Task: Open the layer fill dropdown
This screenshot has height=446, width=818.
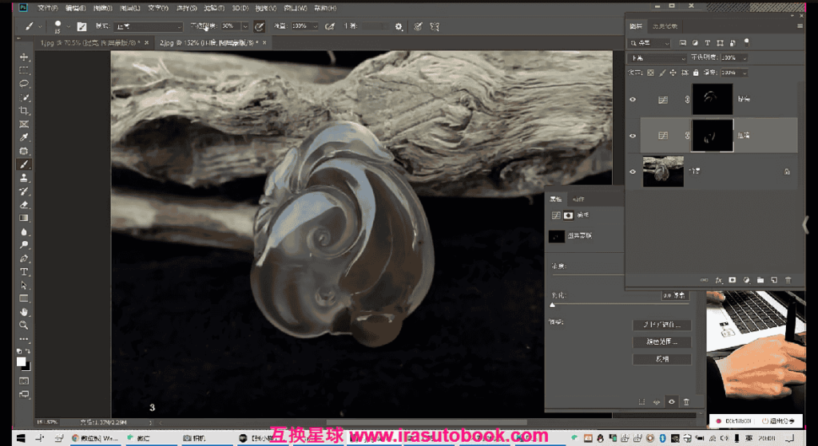Action: tap(745, 73)
